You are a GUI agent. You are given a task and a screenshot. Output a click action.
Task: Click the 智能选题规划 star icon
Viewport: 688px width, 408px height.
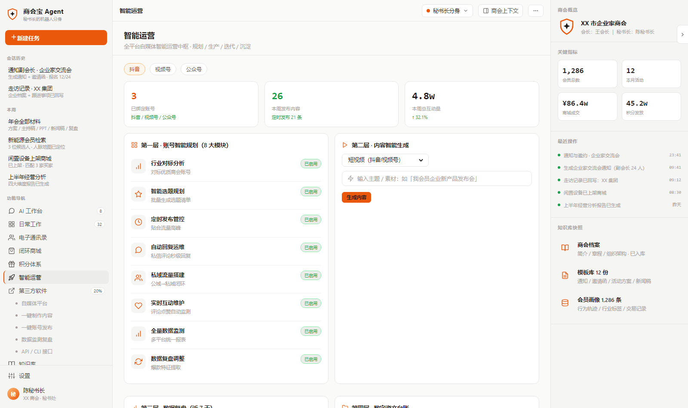(x=138, y=194)
